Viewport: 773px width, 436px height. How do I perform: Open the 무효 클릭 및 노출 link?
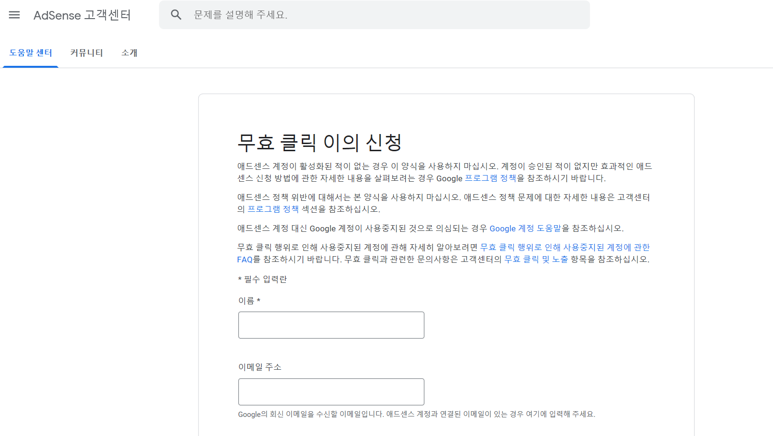536,260
